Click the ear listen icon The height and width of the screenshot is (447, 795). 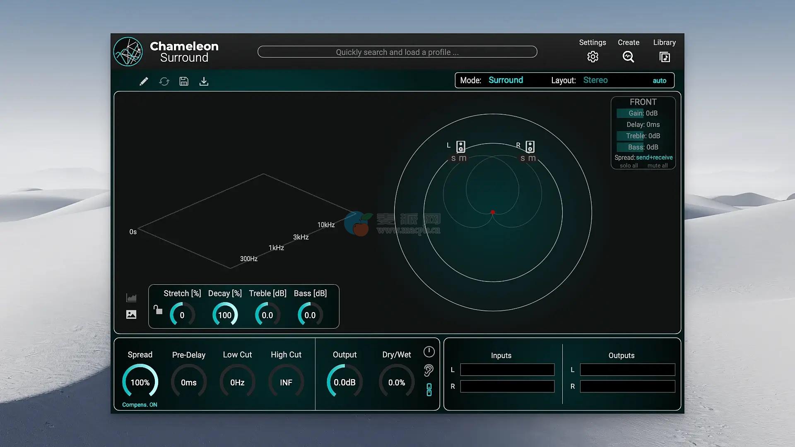click(429, 370)
